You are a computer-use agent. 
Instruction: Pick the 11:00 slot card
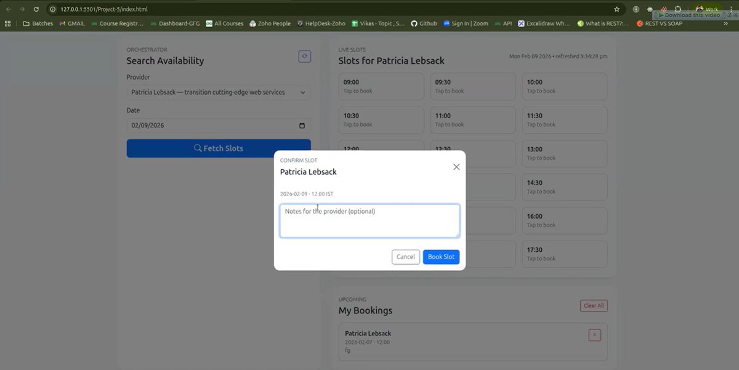coord(473,120)
